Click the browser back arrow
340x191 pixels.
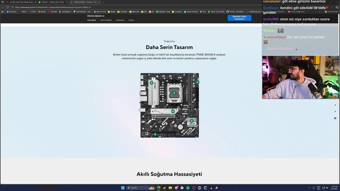coord(3,7)
